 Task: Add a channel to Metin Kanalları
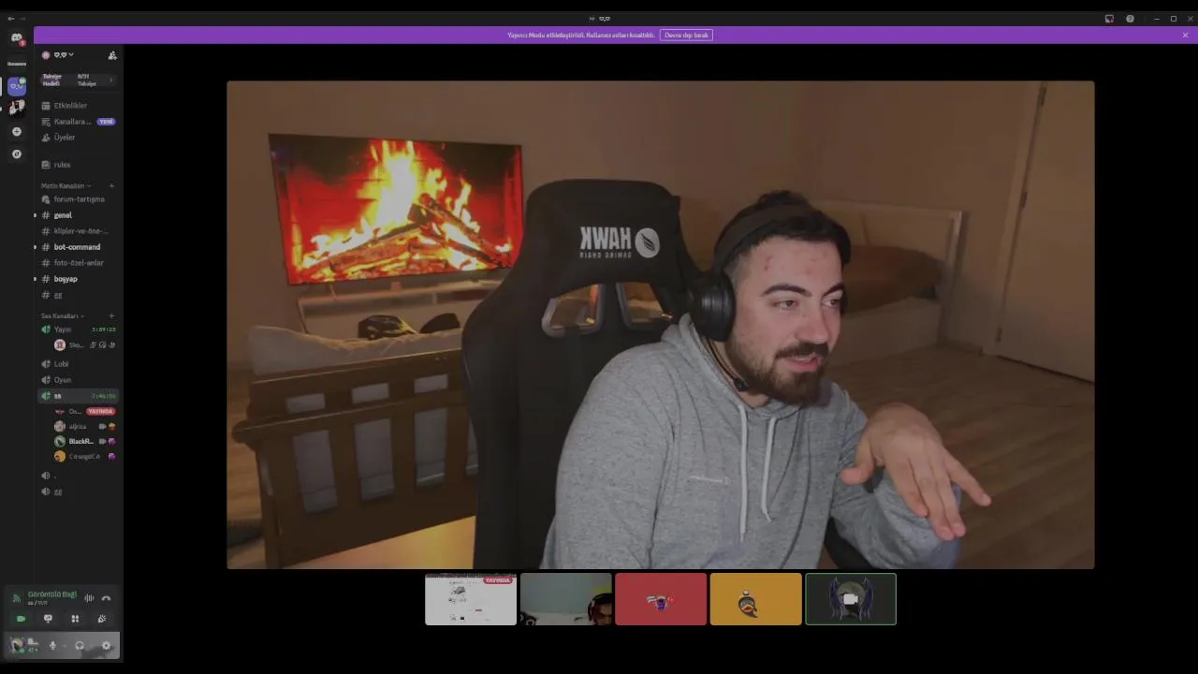point(111,185)
